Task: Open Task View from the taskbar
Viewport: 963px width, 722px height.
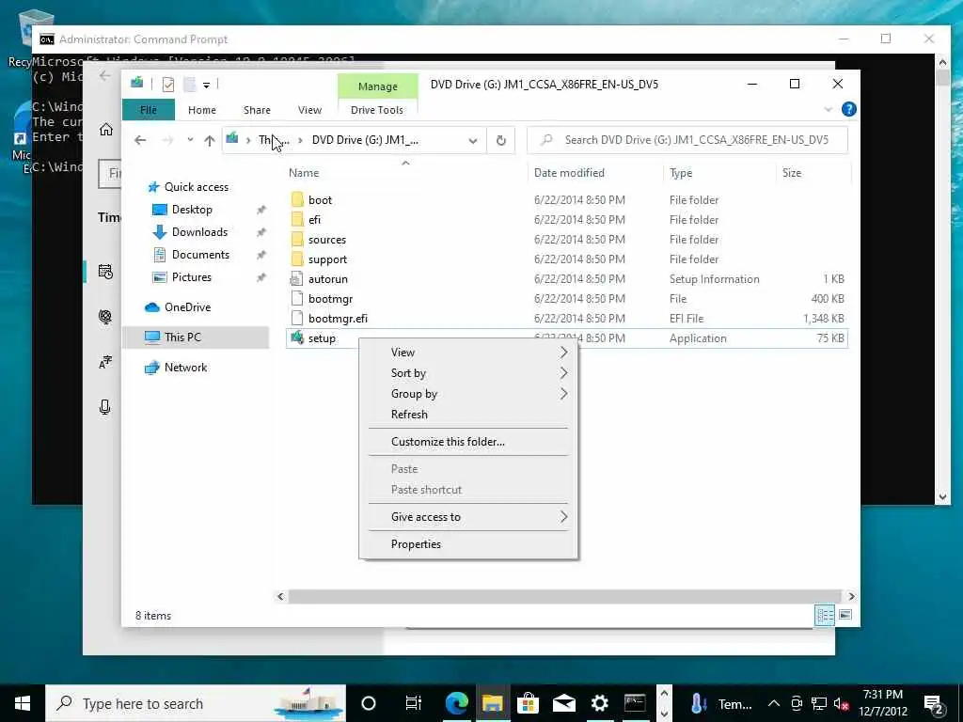Action: (414, 703)
